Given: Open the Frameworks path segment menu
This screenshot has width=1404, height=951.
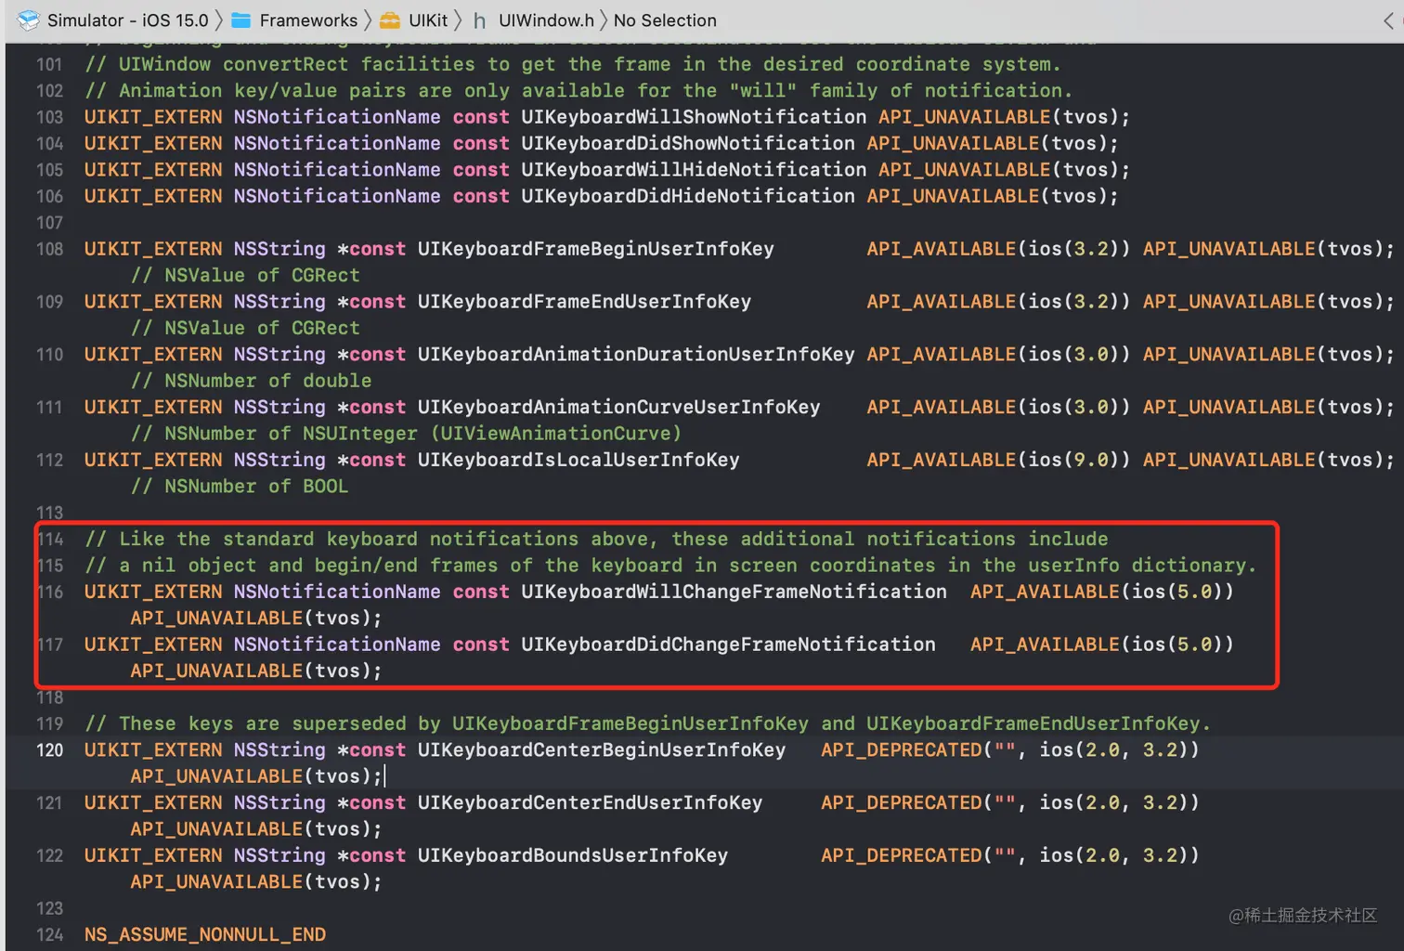Looking at the screenshot, I should [x=308, y=20].
